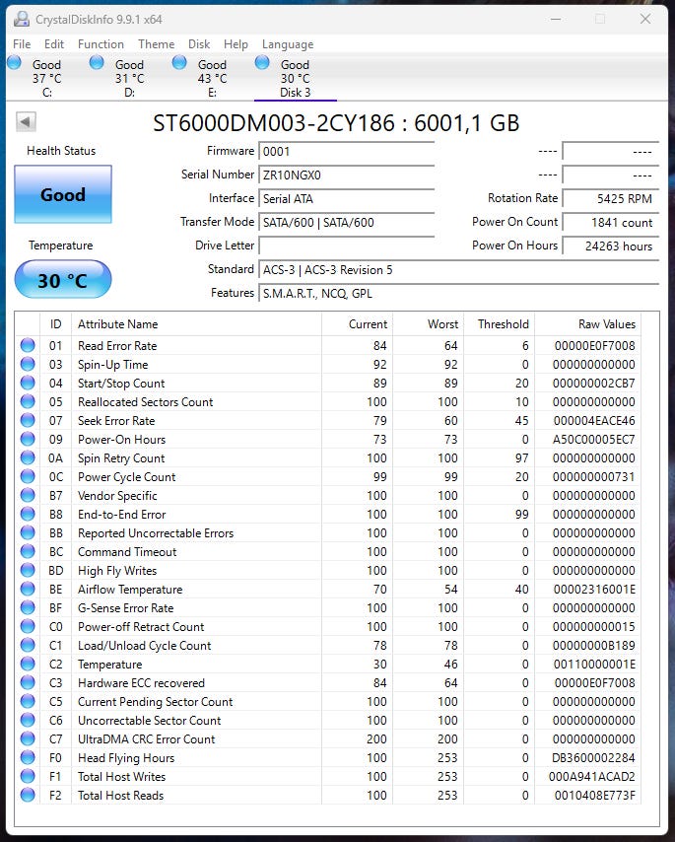Open the File menu

click(22, 44)
